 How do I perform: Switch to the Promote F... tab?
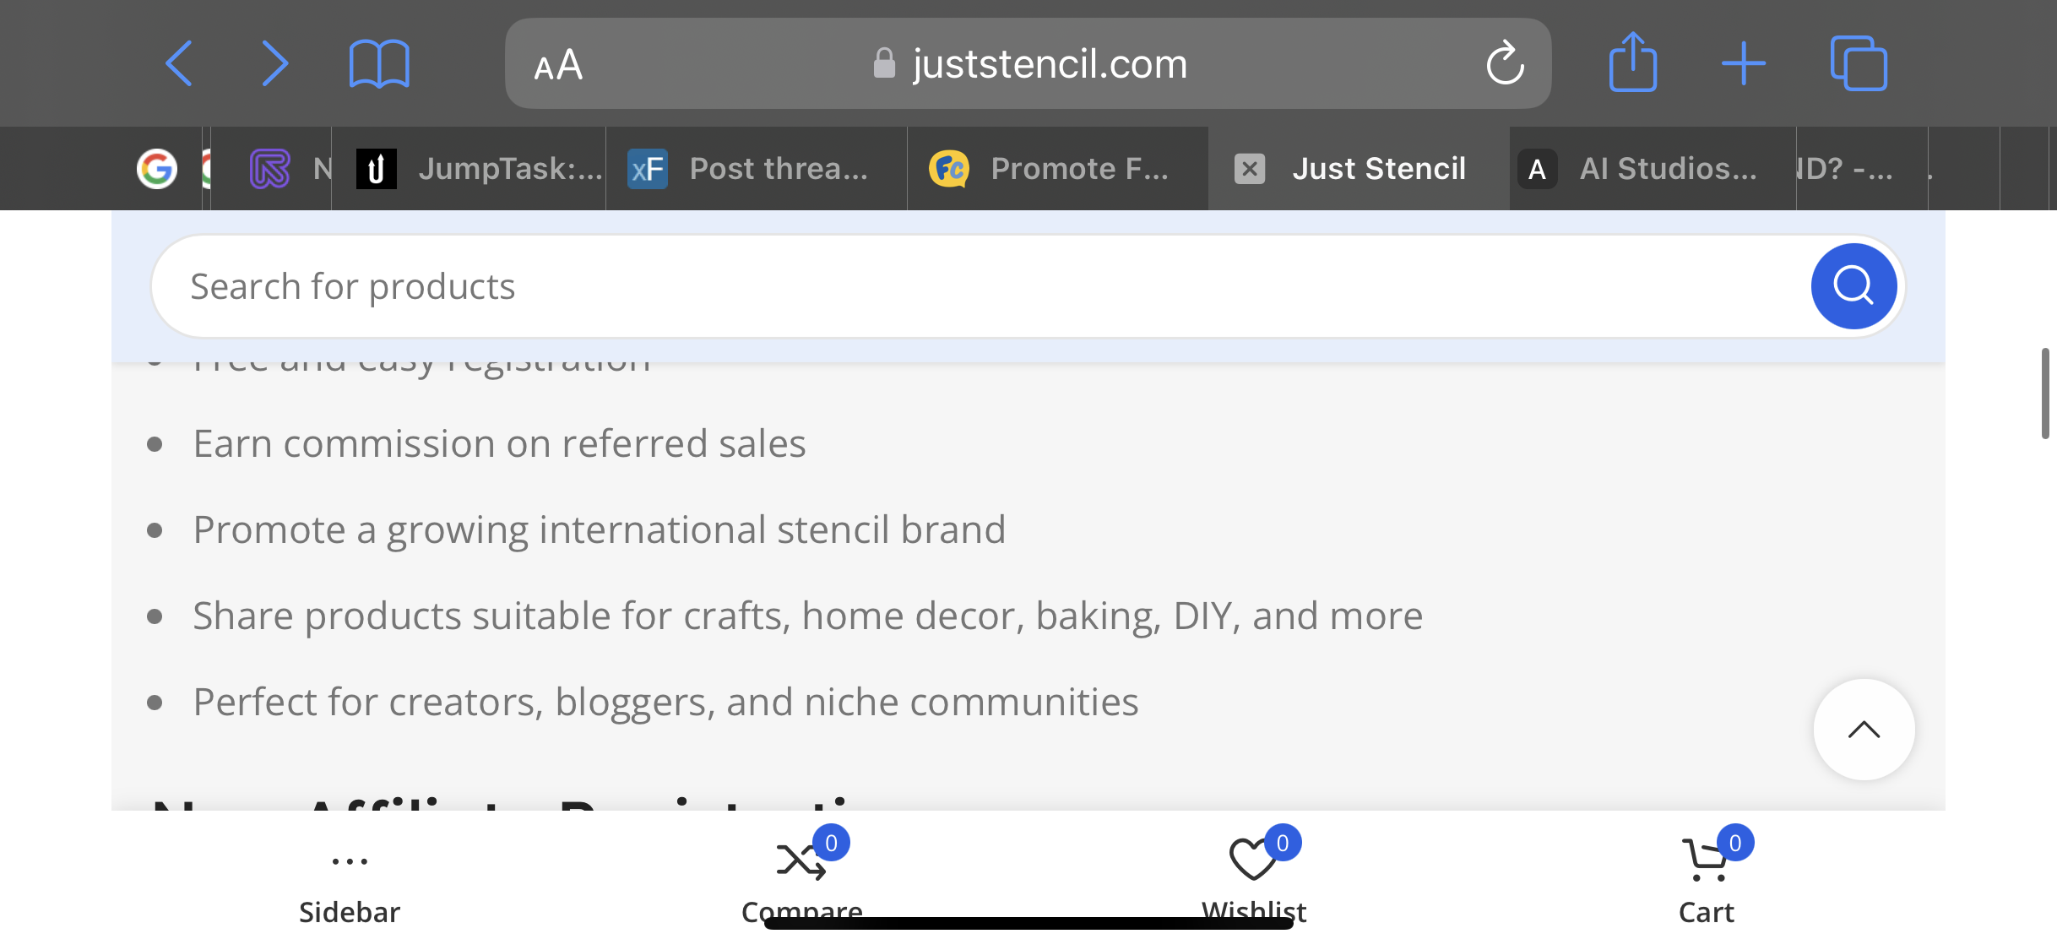pos(1058,169)
